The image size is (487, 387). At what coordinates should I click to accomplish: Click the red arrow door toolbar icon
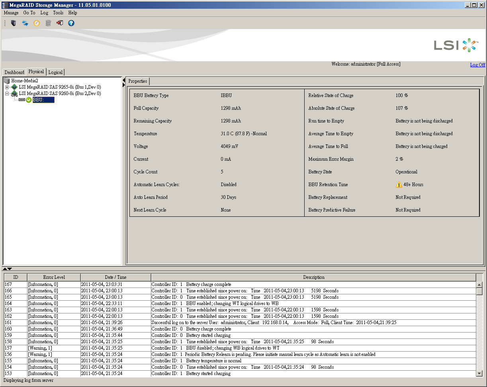60,23
